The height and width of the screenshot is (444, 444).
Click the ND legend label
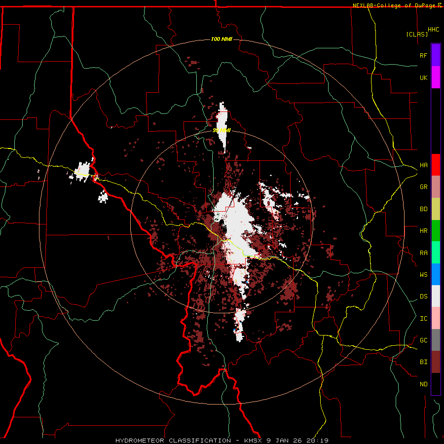423,384
